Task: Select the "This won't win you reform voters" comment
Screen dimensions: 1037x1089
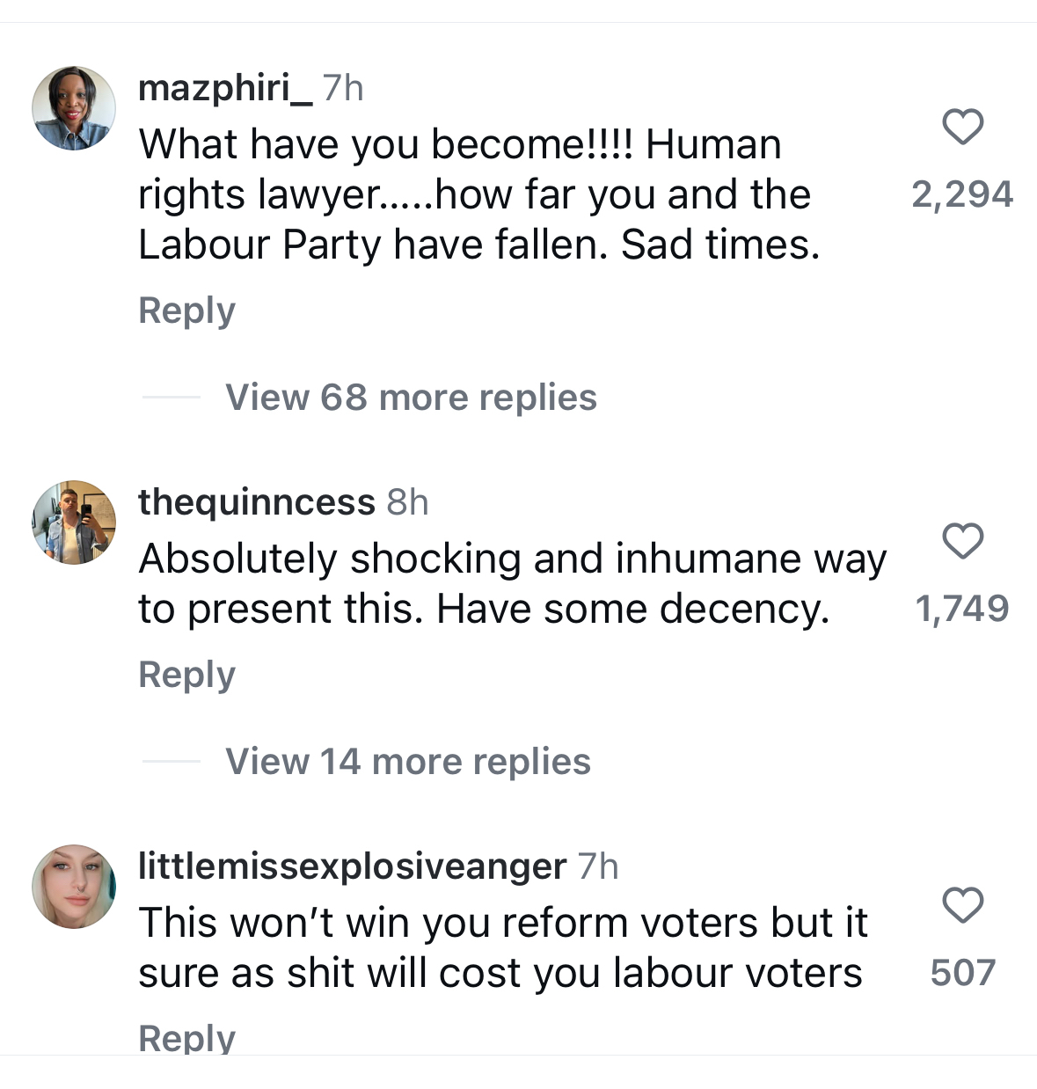Action: coord(501,947)
